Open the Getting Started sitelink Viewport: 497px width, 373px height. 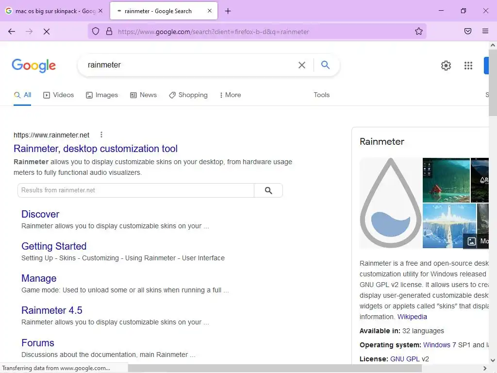tap(54, 246)
